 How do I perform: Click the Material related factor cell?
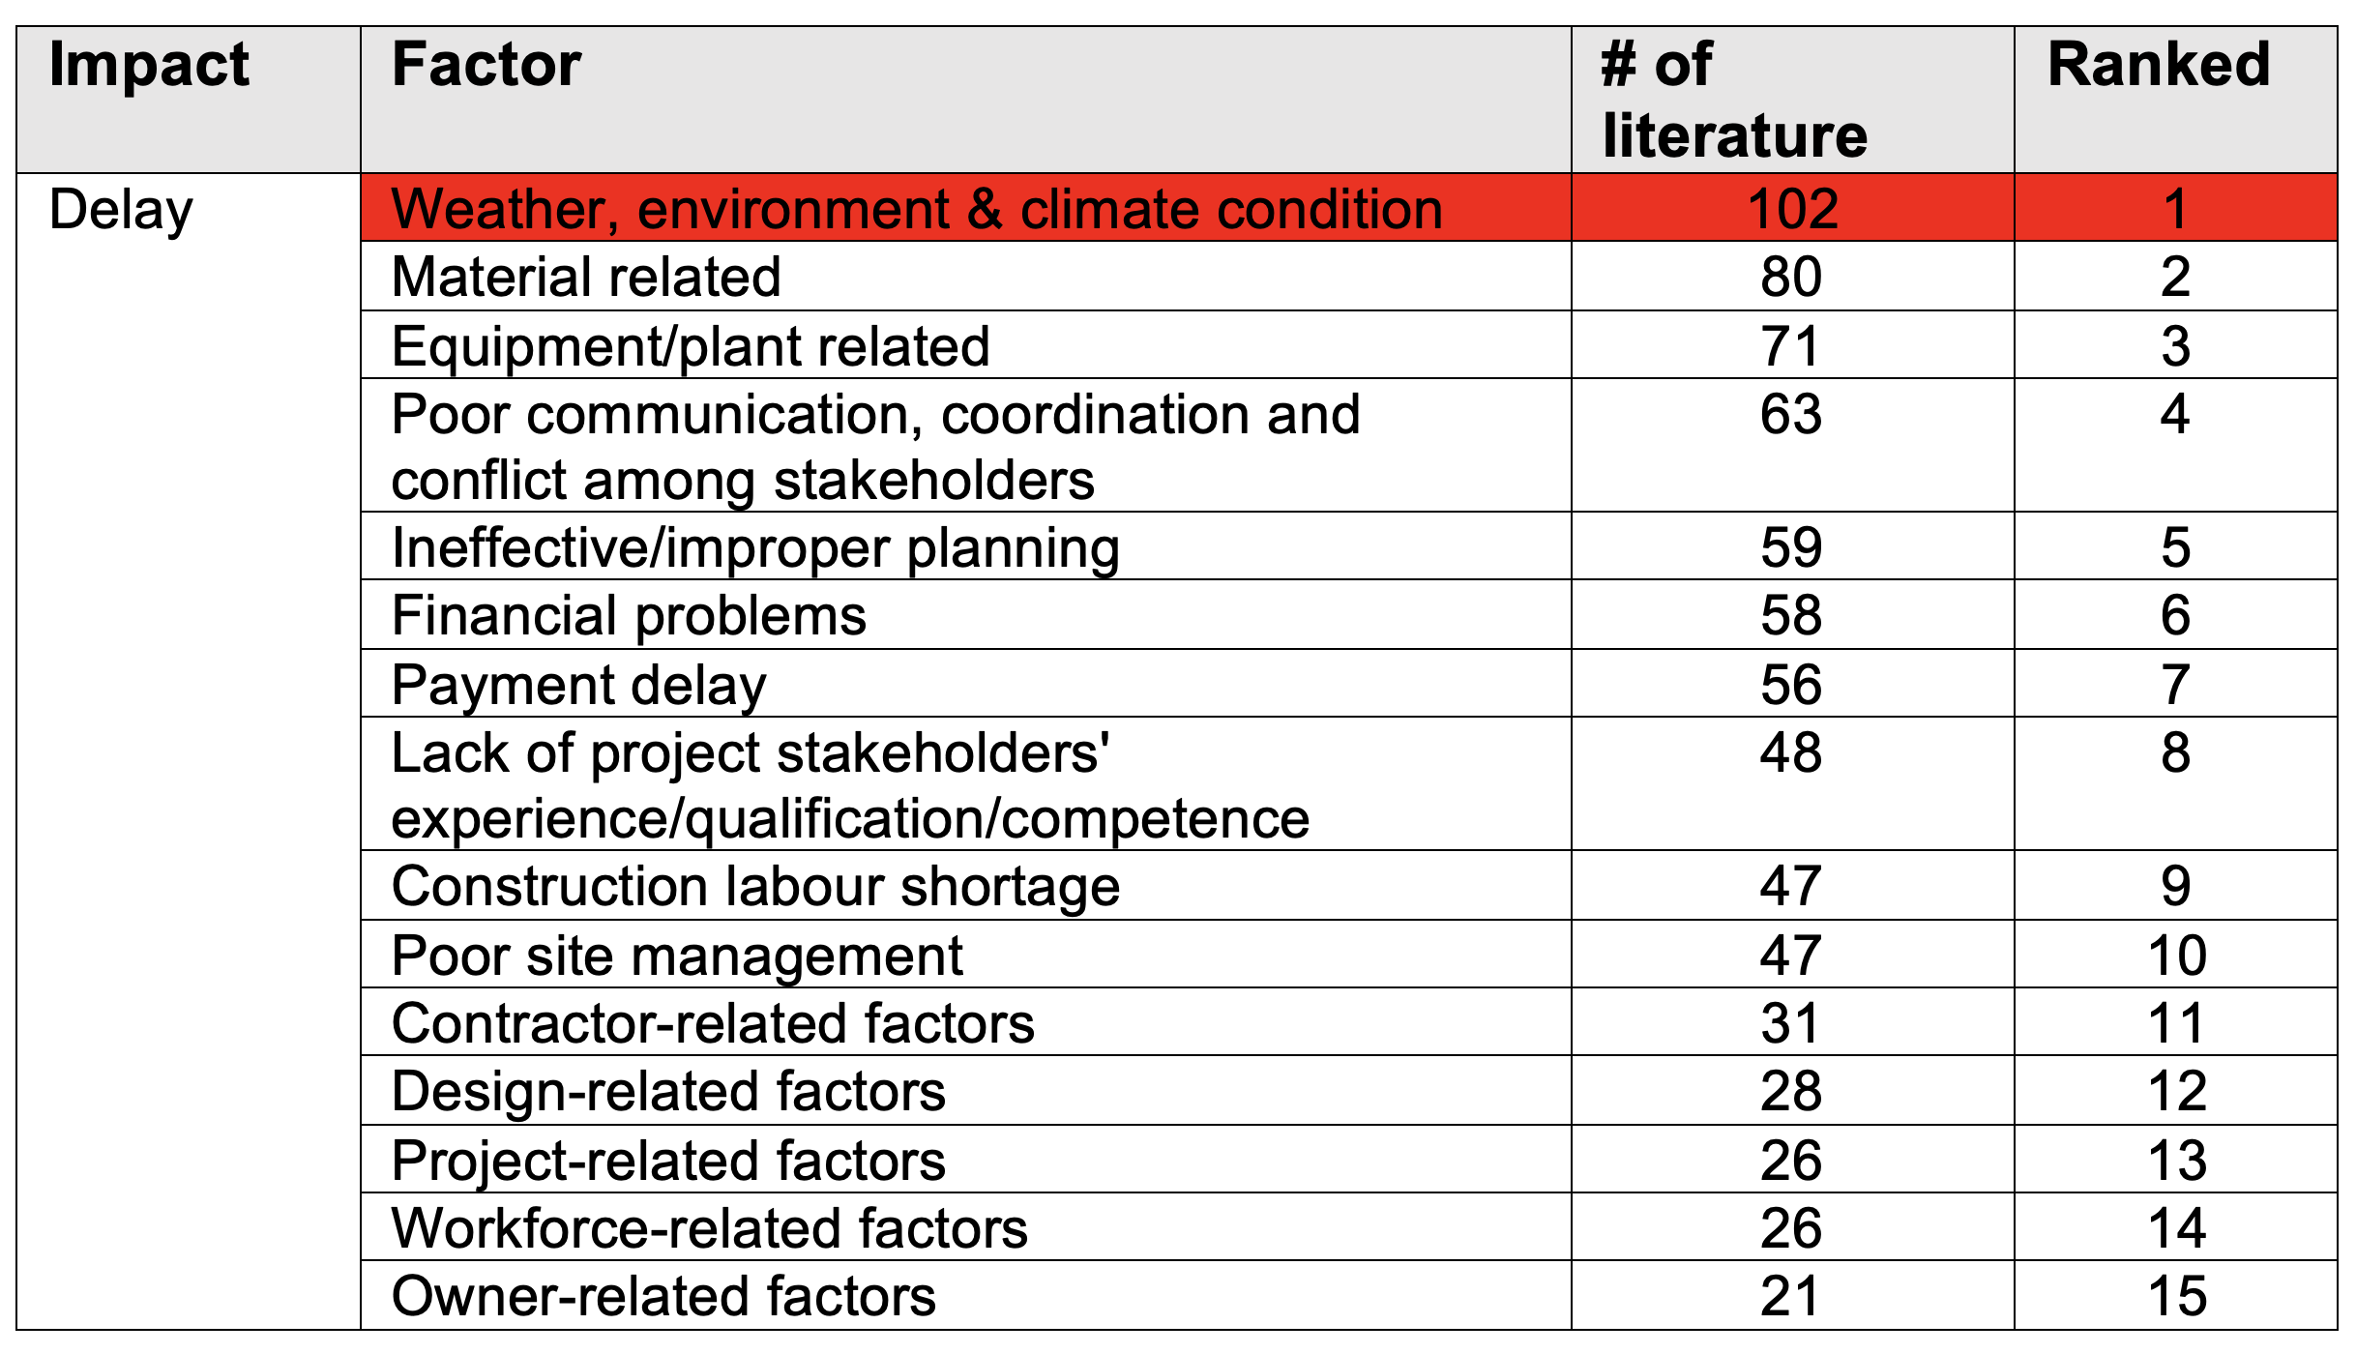(586, 278)
